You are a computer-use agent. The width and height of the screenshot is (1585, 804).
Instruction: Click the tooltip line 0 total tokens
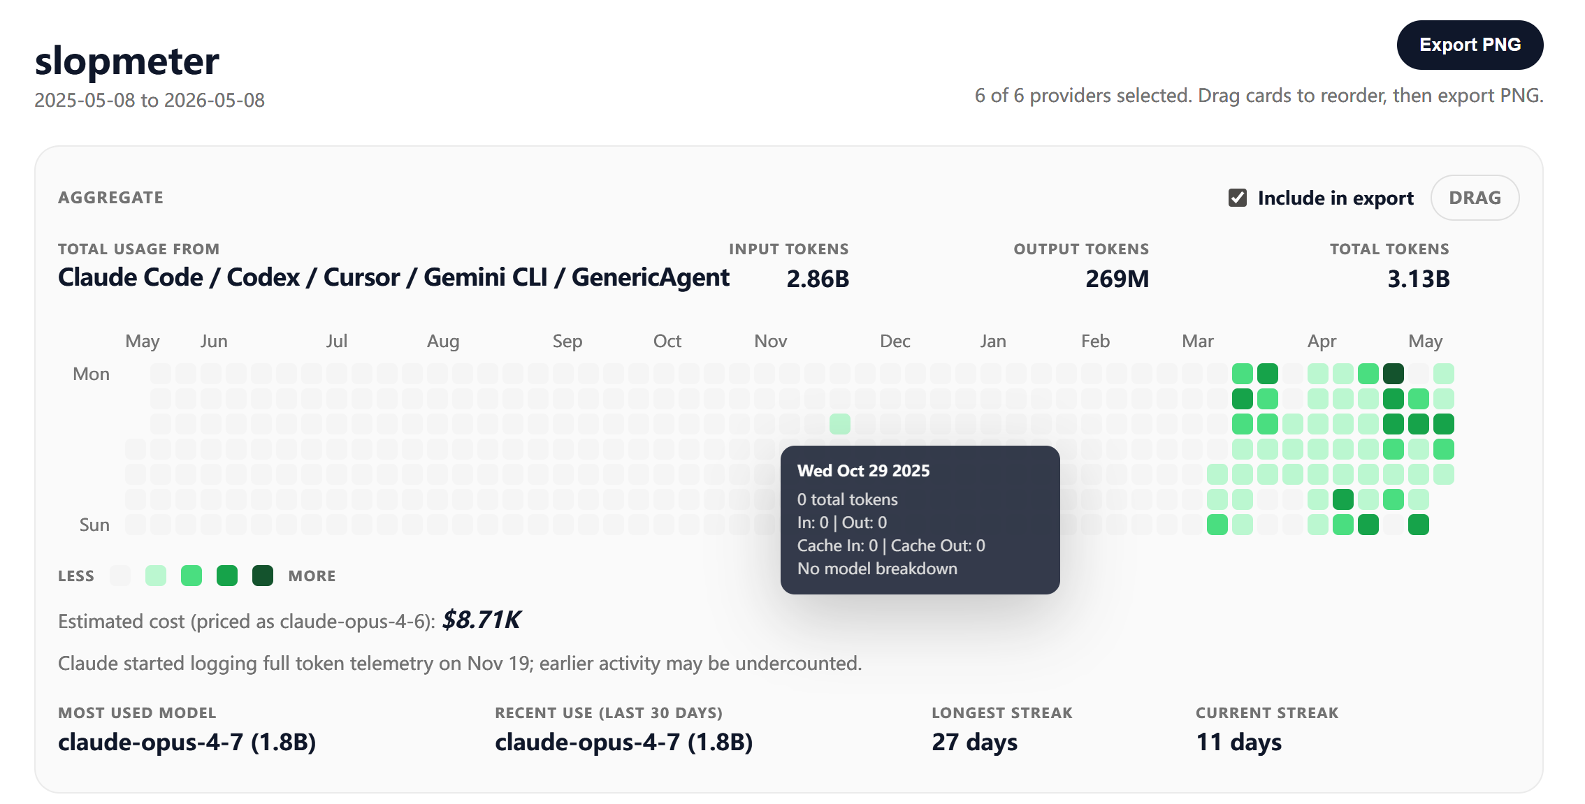coord(848,499)
